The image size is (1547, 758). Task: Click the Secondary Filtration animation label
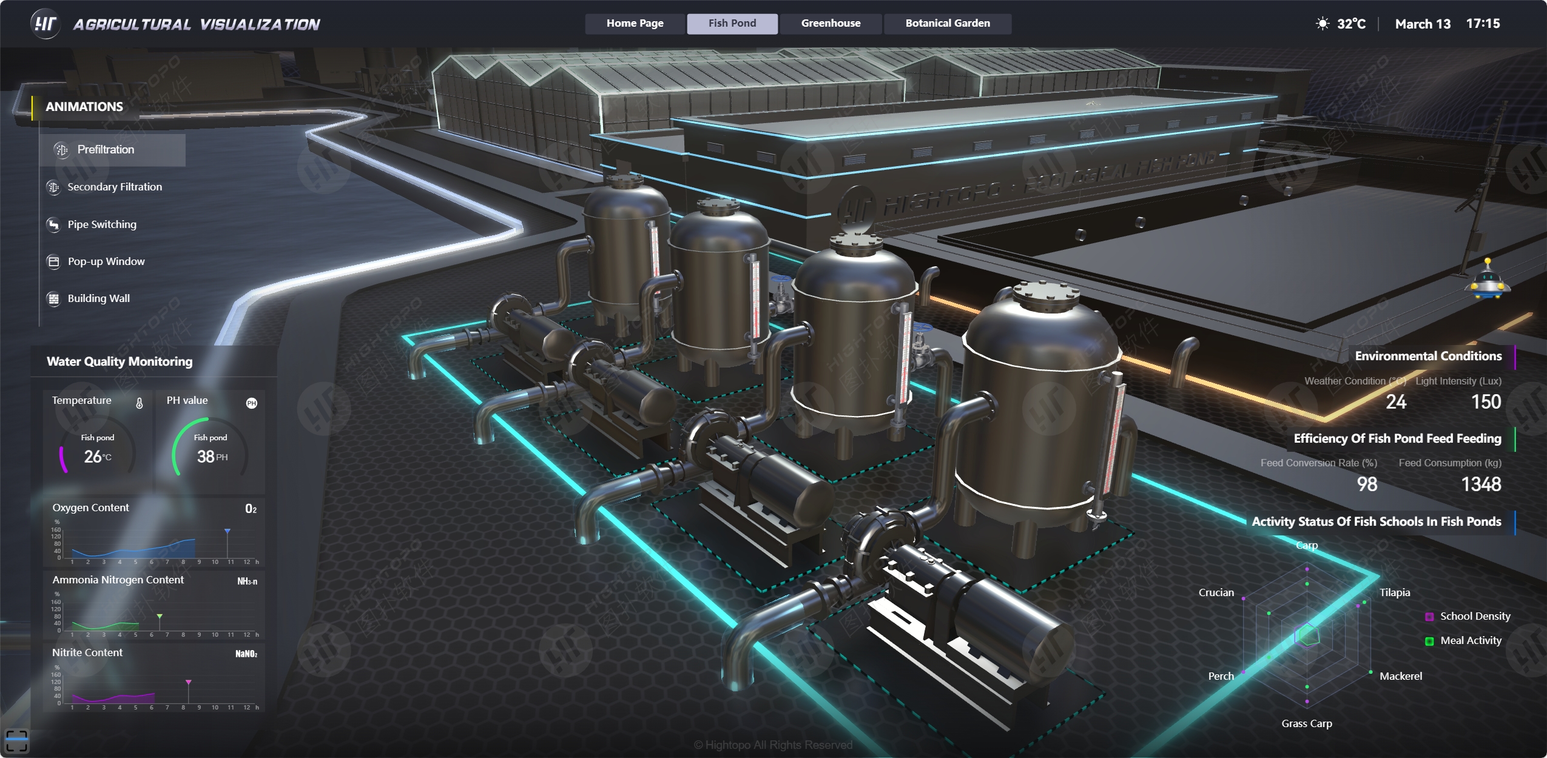(x=115, y=187)
